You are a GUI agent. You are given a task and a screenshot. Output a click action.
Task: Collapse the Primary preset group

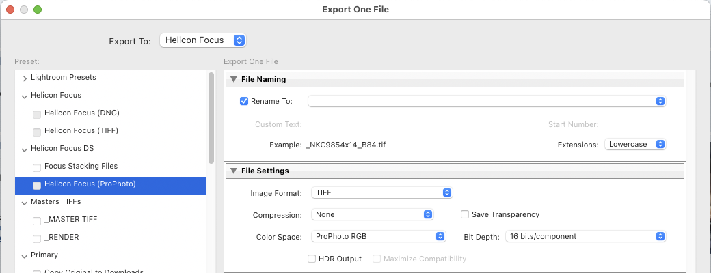click(x=25, y=256)
